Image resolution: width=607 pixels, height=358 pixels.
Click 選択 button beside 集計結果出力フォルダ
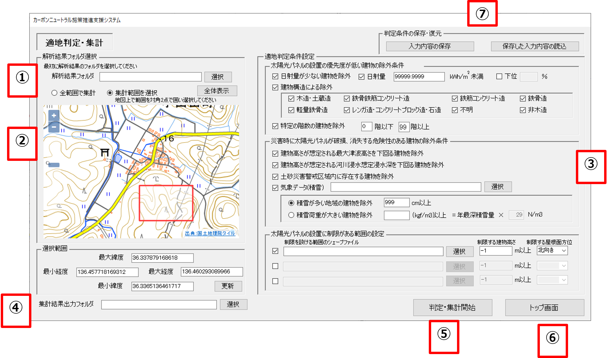click(233, 304)
